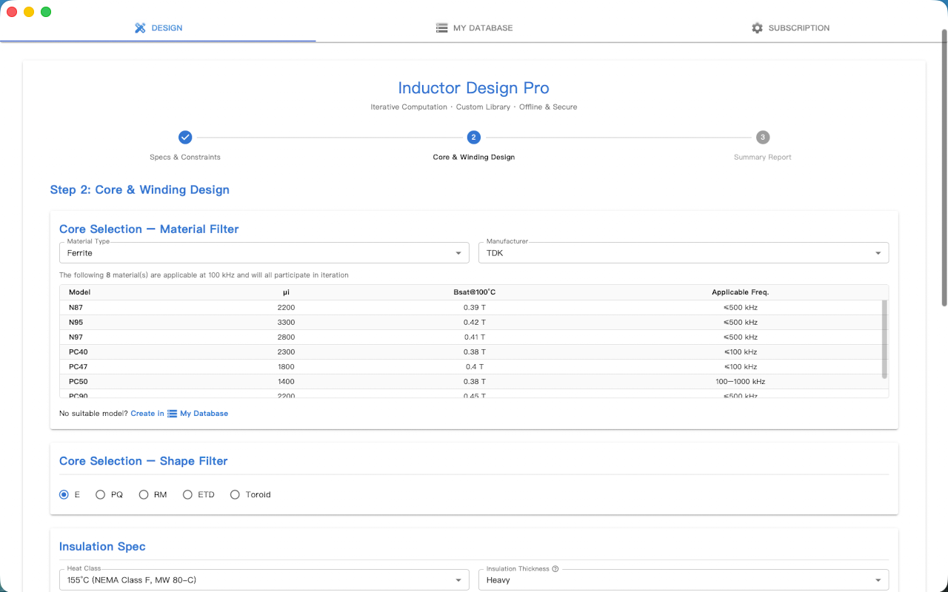Click the 3300 µi value
The height and width of the screenshot is (592, 948).
click(286, 323)
